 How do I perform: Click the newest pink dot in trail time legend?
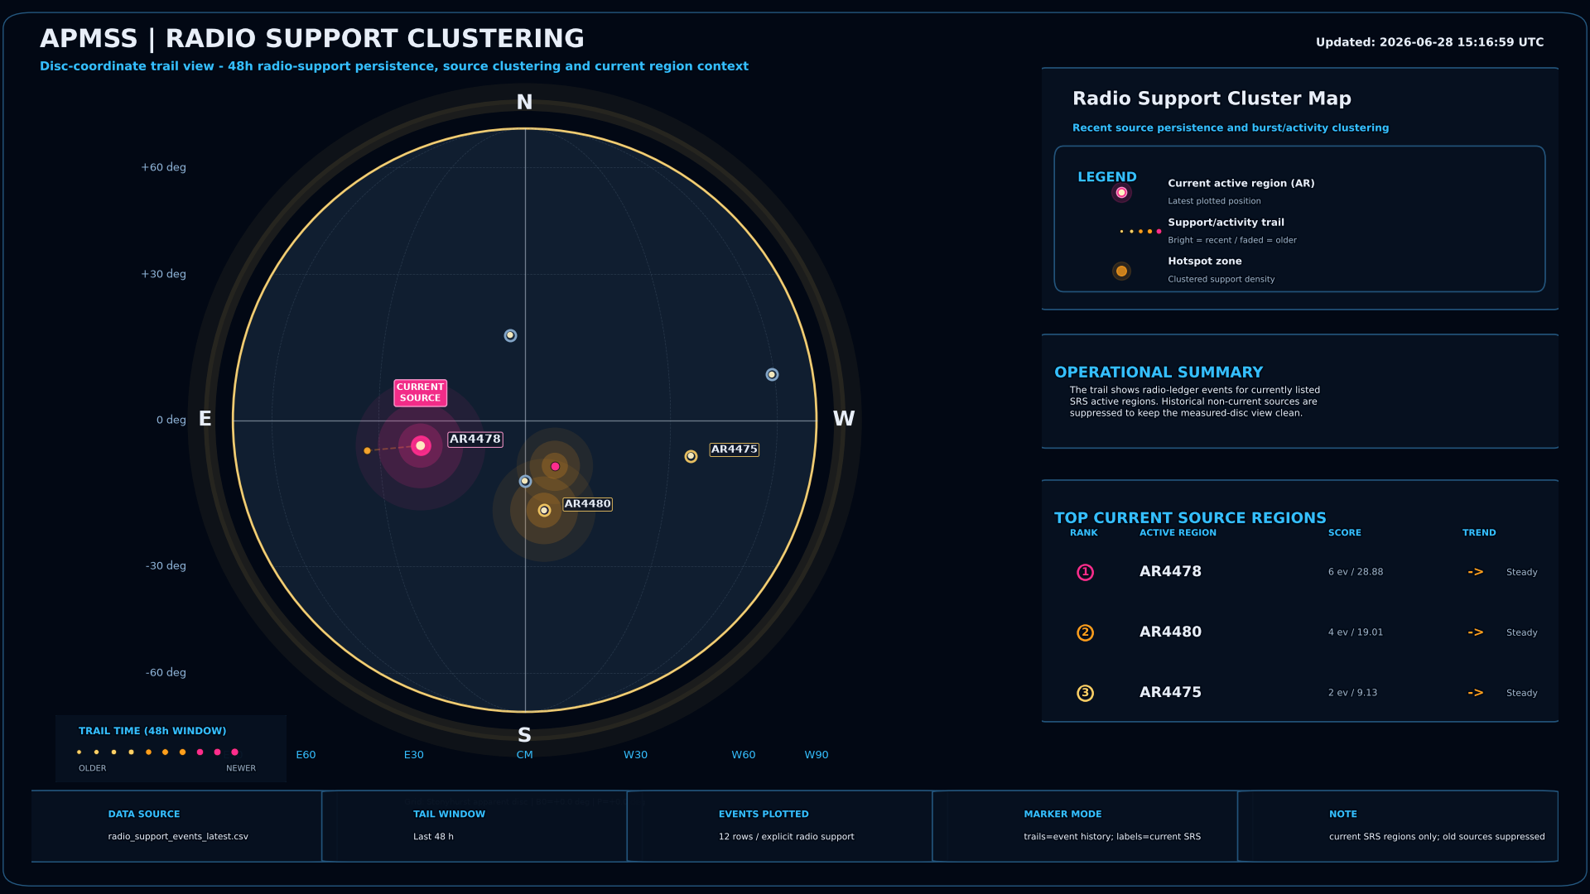234,752
